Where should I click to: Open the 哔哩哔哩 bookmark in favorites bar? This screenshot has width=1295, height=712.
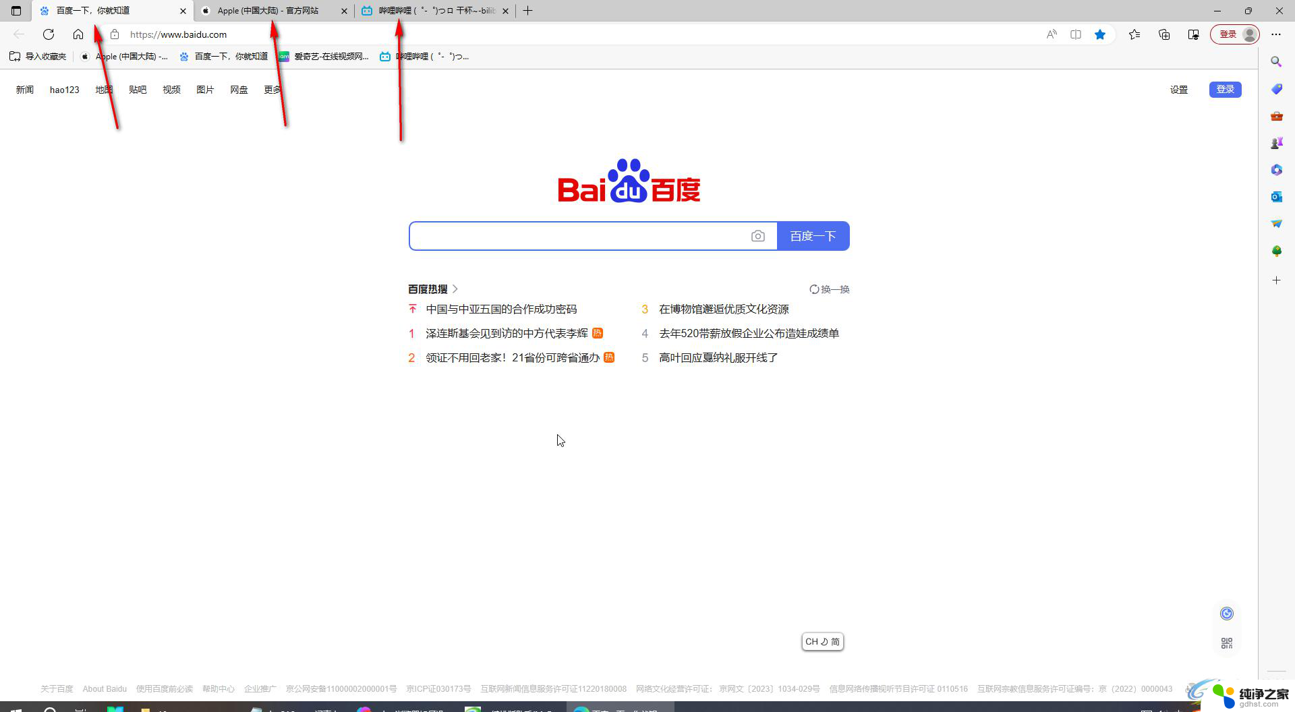click(424, 57)
